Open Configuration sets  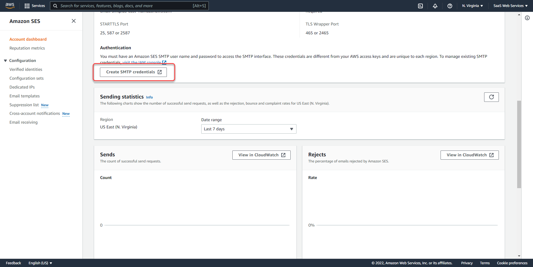(x=27, y=78)
